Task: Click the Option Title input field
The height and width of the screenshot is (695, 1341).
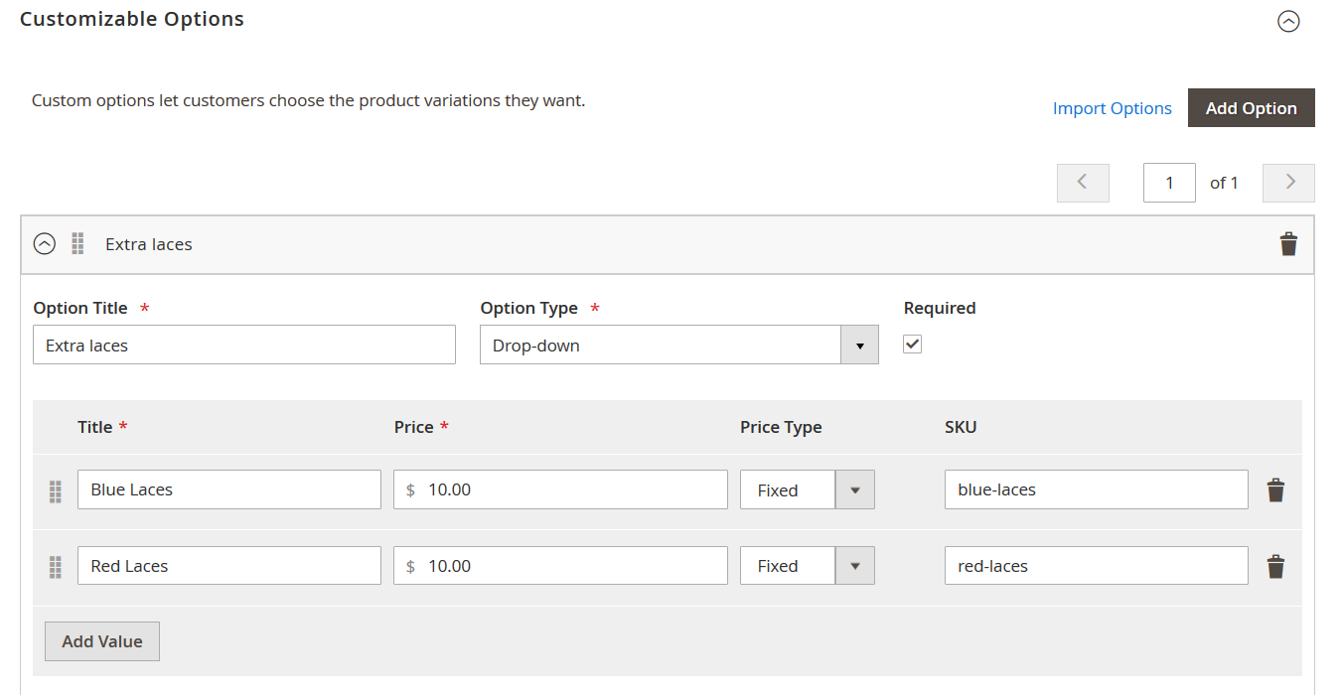Action: (x=244, y=345)
